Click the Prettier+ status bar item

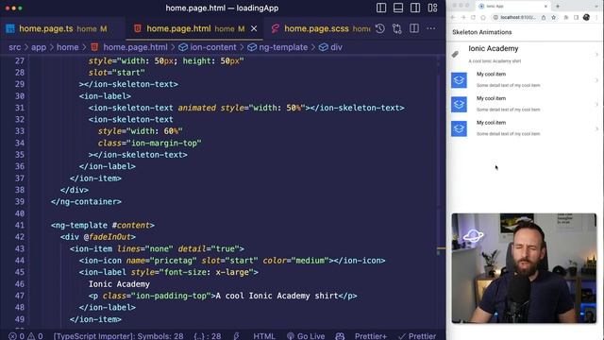(x=371, y=336)
